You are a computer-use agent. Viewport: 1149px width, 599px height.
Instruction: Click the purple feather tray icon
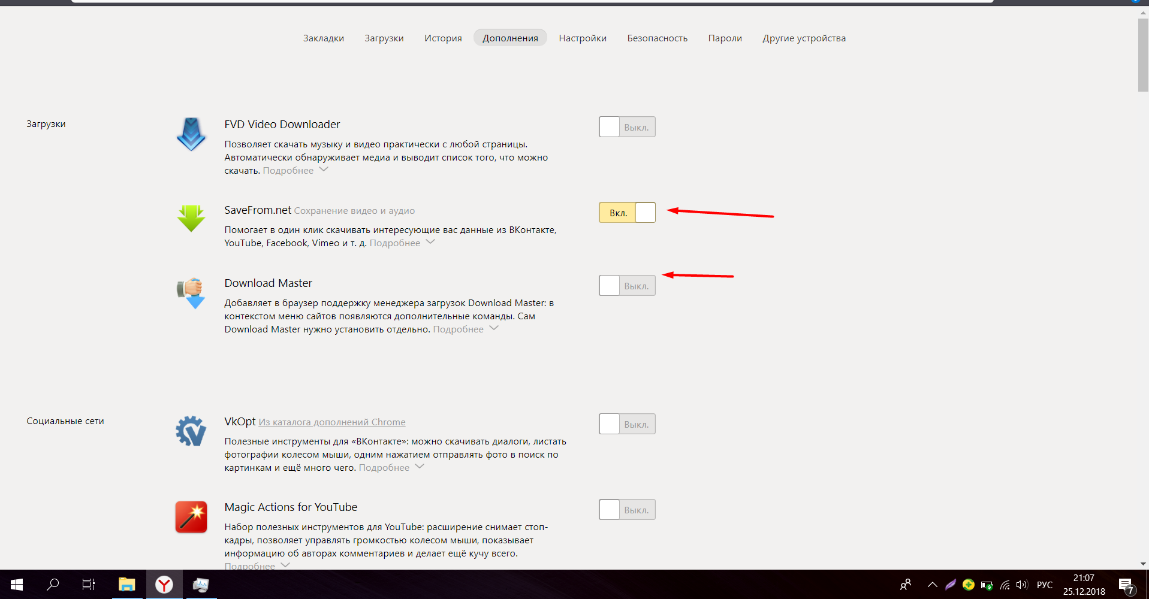[951, 585]
